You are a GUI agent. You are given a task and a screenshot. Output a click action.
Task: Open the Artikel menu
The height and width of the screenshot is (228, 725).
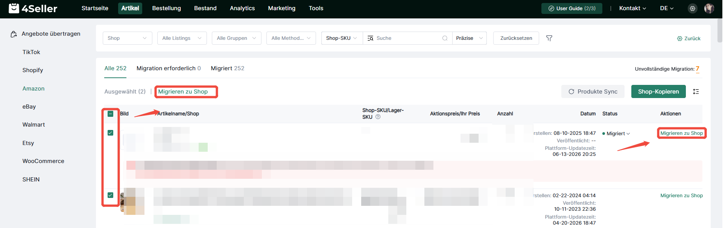click(x=130, y=8)
